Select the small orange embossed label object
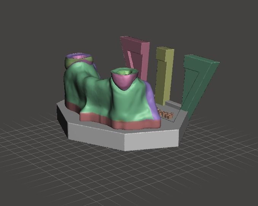Viewport: 258px width, 206px height. click(x=166, y=114)
